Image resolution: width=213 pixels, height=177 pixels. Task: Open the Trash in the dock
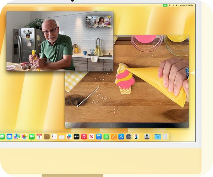(x=165, y=137)
